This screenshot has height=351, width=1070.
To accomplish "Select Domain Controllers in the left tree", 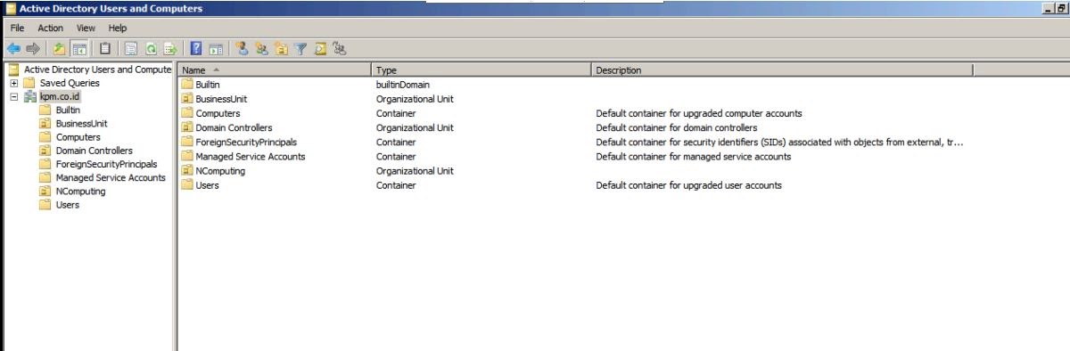I will click(94, 151).
